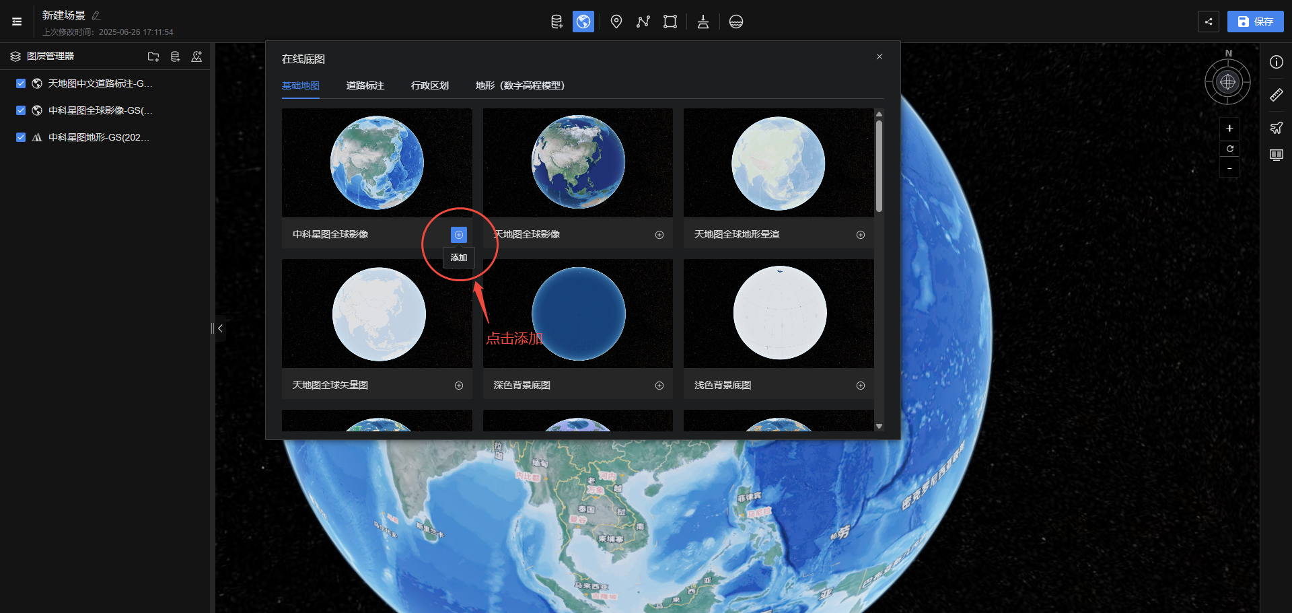Open the hamburger main menu
1292x613 pixels.
(x=17, y=22)
